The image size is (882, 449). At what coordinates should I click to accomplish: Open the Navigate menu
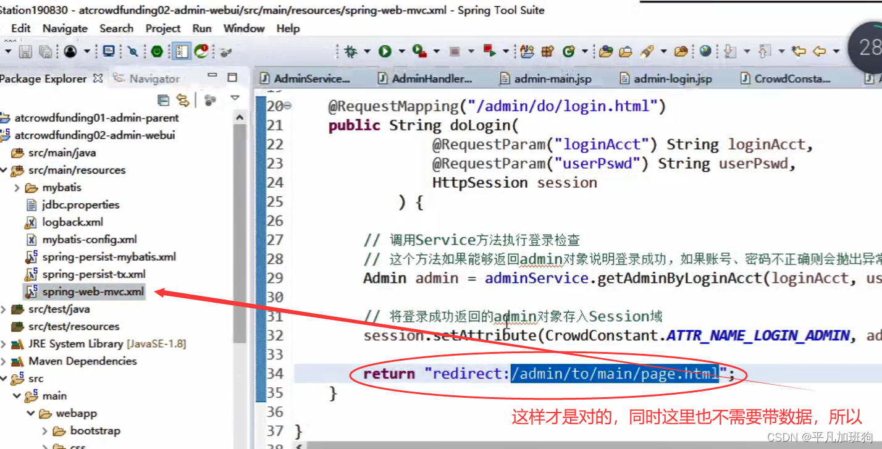(x=65, y=28)
